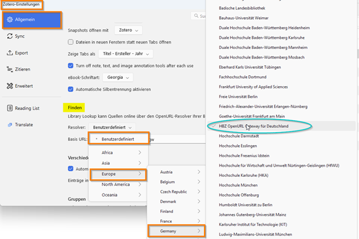
Task: Click the Oceania submenu chevron
Action: pos(139,195)
